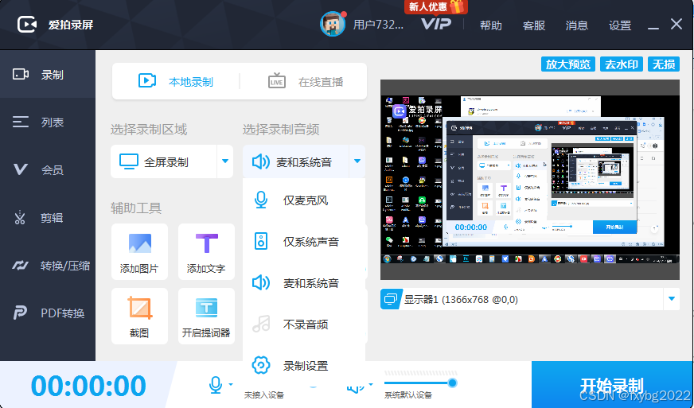This screenshot has height=408, width=694.
Task: Select 仅麦克风 from audio list
Action: (x=304, y=200)
